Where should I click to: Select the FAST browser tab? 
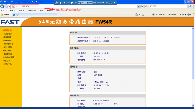point(35,15)
